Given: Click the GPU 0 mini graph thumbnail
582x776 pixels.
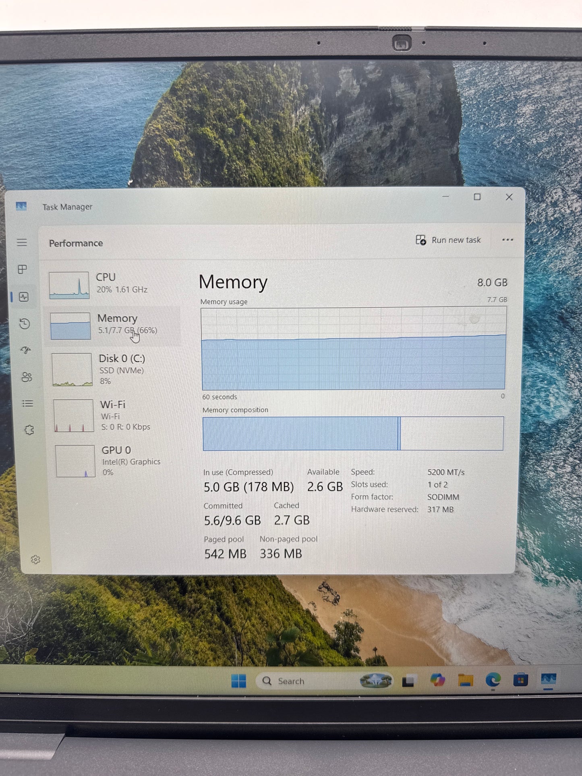Looking at the screenshot, I should (75, 461).
